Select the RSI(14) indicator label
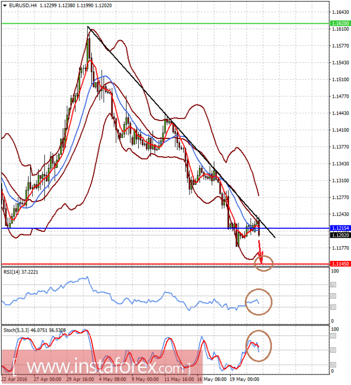Image resolution: width=351 pixels, height=385 pixels. pyautogui.click(x=21, y=272)
